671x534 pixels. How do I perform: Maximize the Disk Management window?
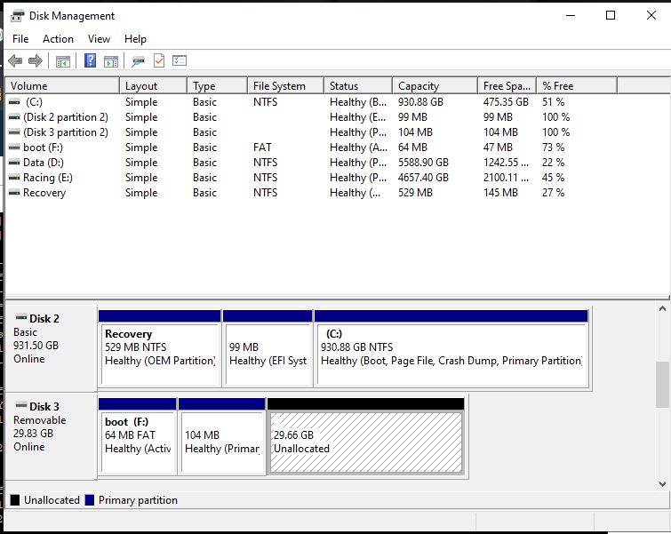tap(611, 15)
